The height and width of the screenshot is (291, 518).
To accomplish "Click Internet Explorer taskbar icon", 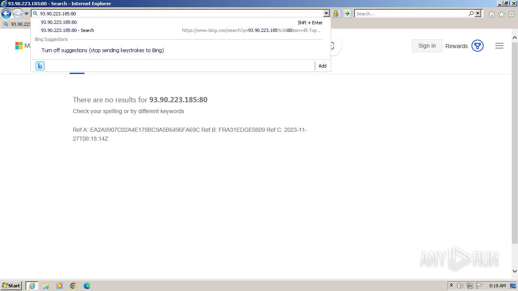I will (32, 286).
